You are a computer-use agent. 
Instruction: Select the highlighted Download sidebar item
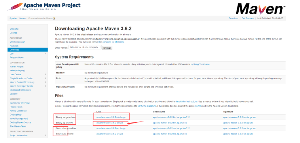[x=28, y=50]
